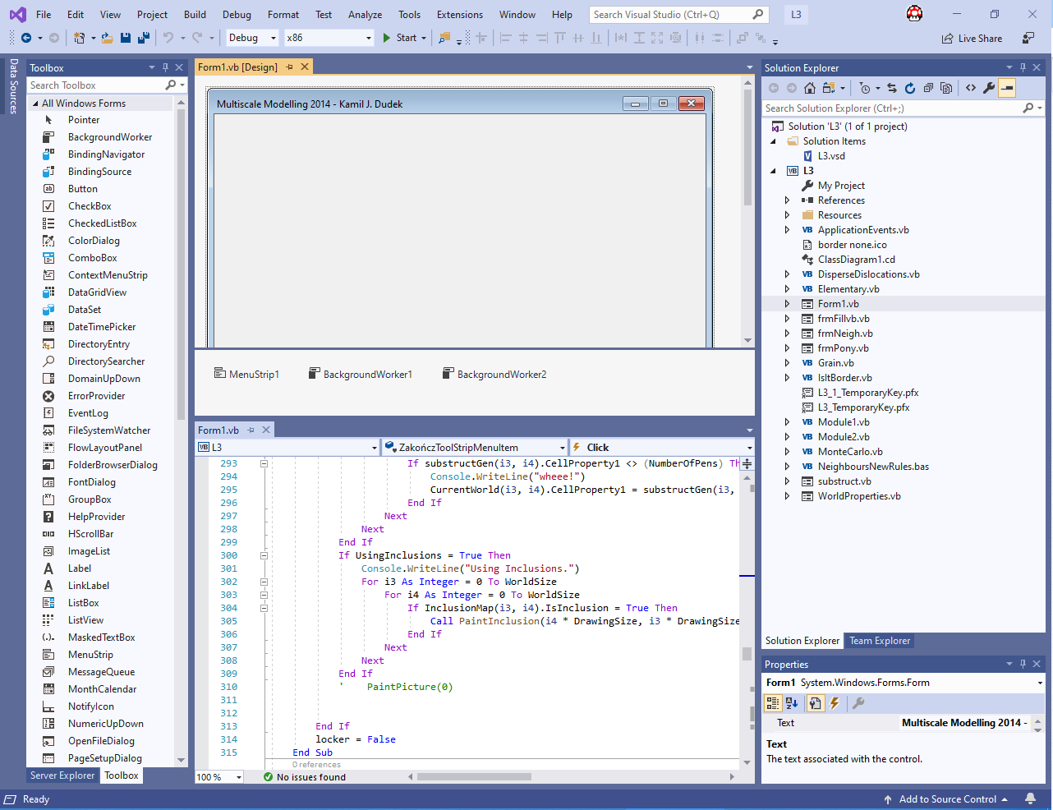The width and height of the screenshot is (1053, 810).
Task: Click the Search Solution Explorer field
Action: (892, 108)
